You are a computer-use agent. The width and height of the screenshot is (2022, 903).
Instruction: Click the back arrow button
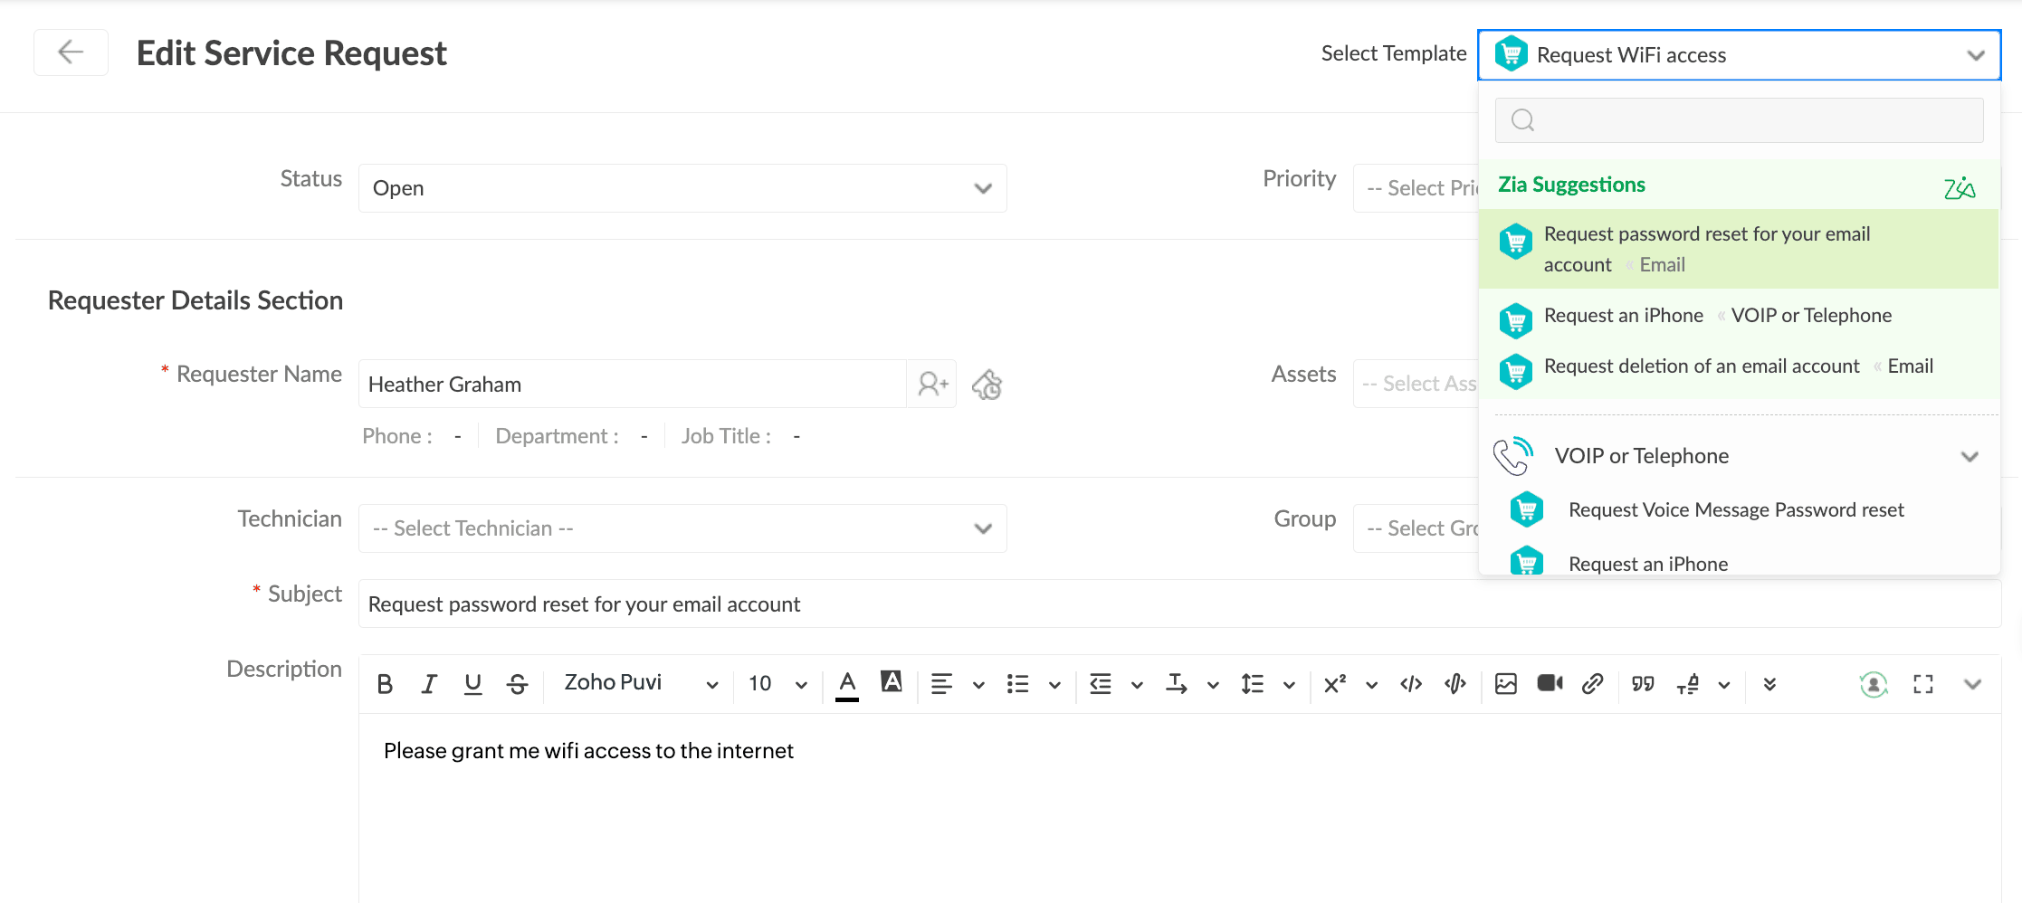pyautogui.click(x=71, y=52)
